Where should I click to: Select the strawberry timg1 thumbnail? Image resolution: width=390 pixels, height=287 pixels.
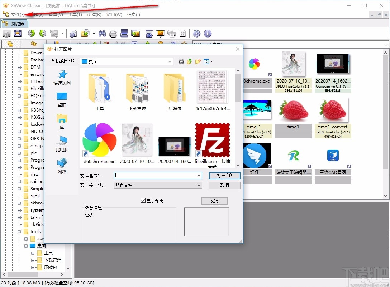pyautogui.click(x=293, y=110)
